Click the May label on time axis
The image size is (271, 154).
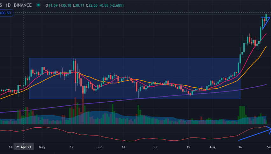click(42, 147)
